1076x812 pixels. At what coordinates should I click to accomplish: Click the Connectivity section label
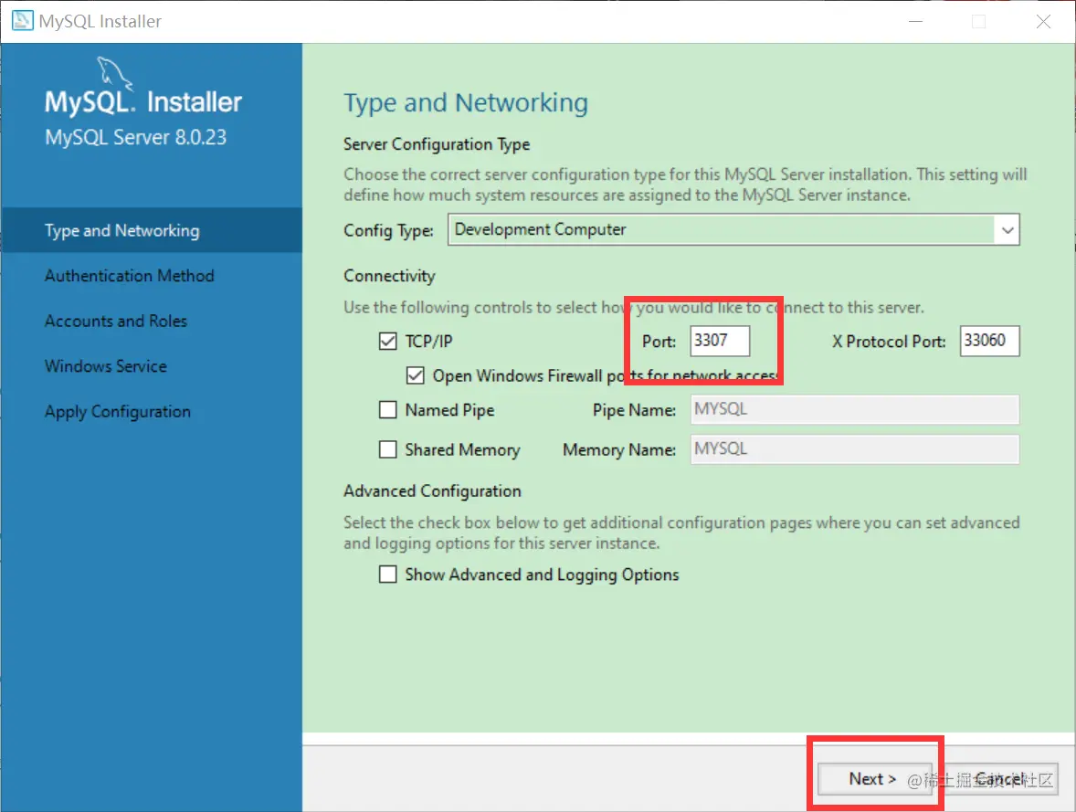click(389, 276)
